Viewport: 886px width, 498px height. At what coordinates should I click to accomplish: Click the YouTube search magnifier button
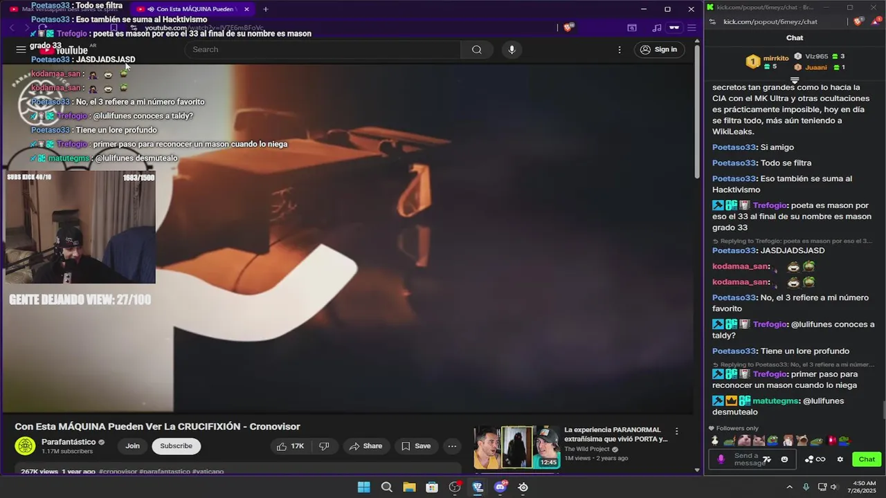[x=476, y=49]
